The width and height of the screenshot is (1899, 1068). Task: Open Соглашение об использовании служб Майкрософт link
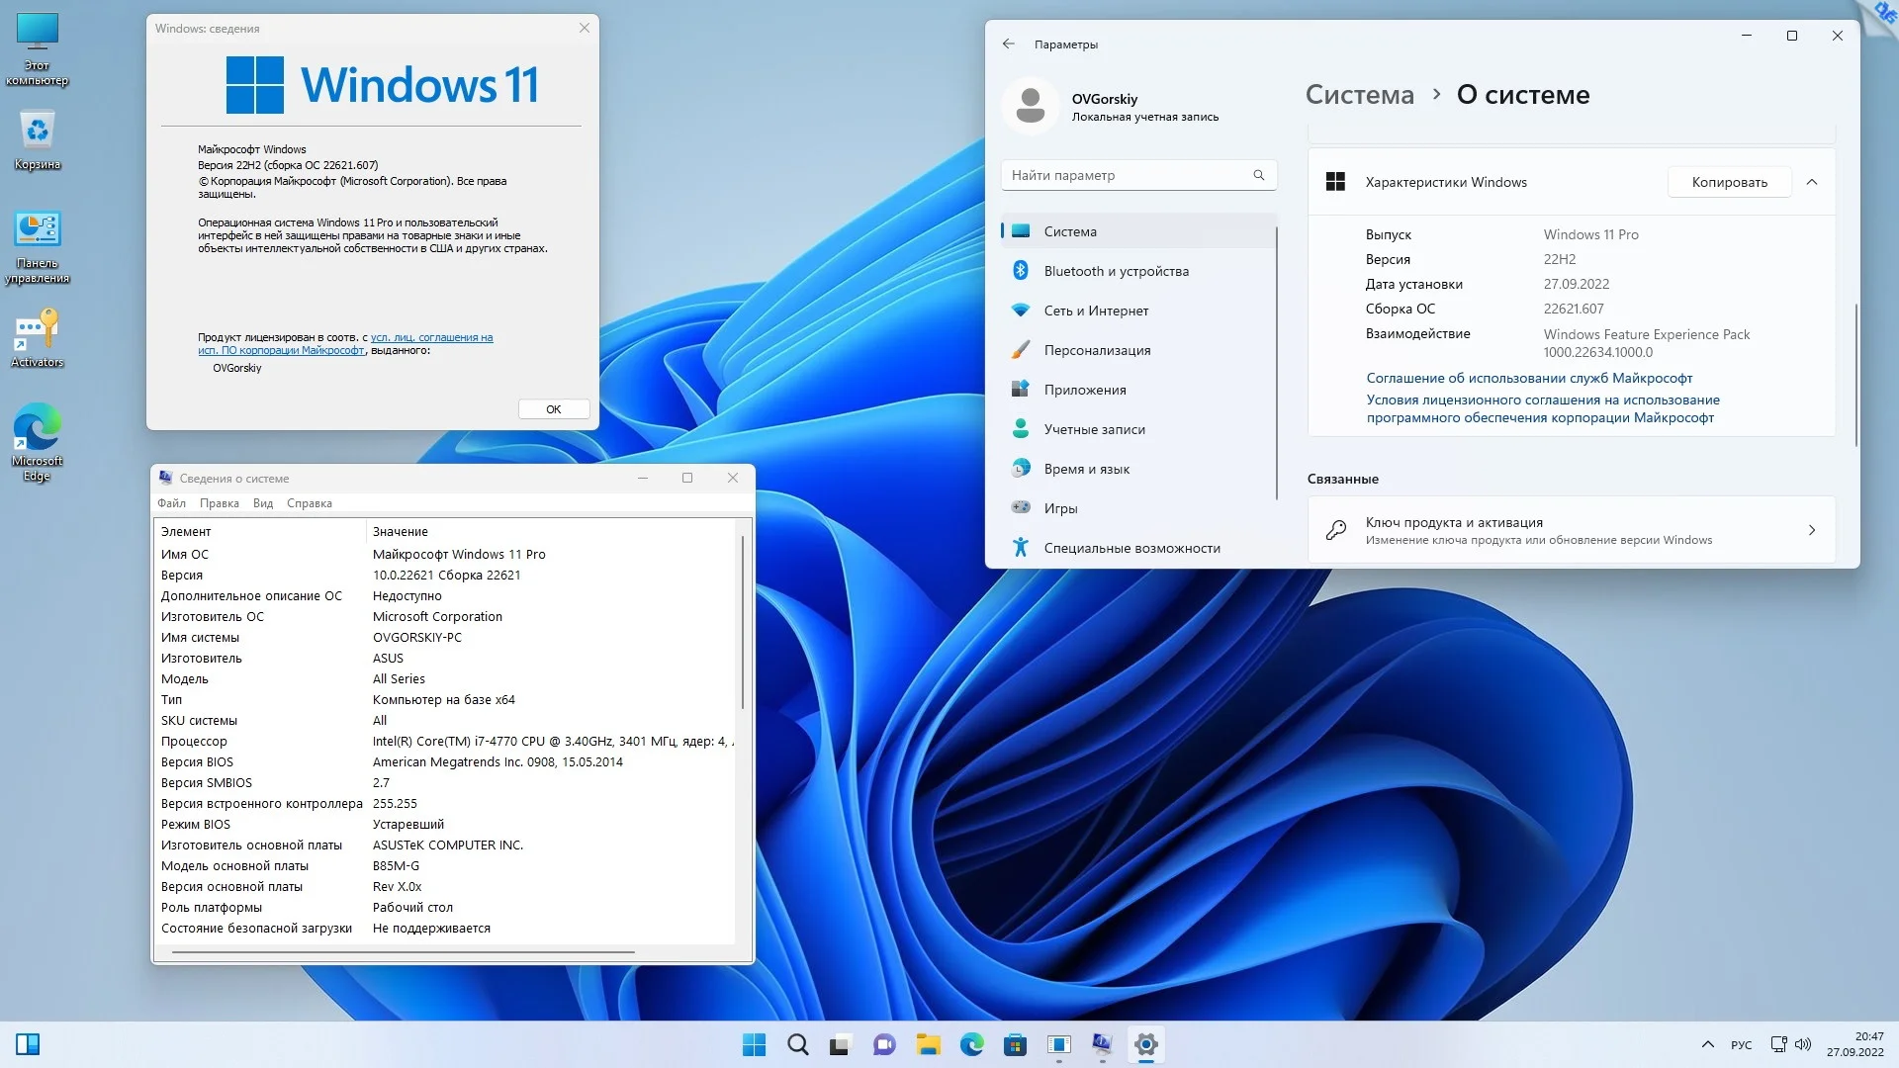click(x=1529, y=378)
